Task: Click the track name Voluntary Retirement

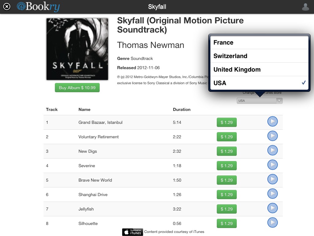Action: 98,137
